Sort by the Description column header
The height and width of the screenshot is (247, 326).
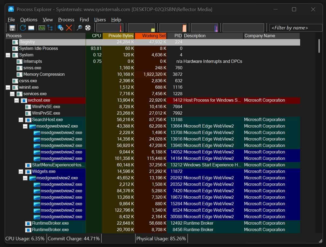point(213,36)
